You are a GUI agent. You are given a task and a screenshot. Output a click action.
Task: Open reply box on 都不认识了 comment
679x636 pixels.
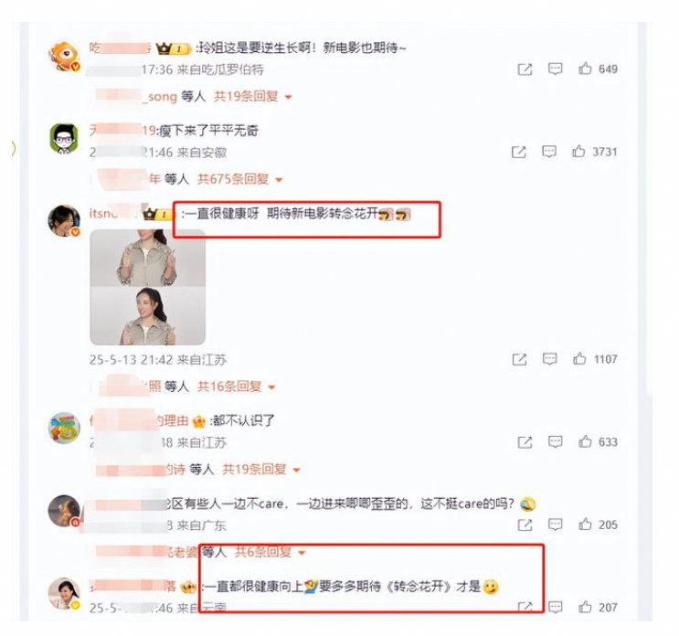(x=555, y=441)
